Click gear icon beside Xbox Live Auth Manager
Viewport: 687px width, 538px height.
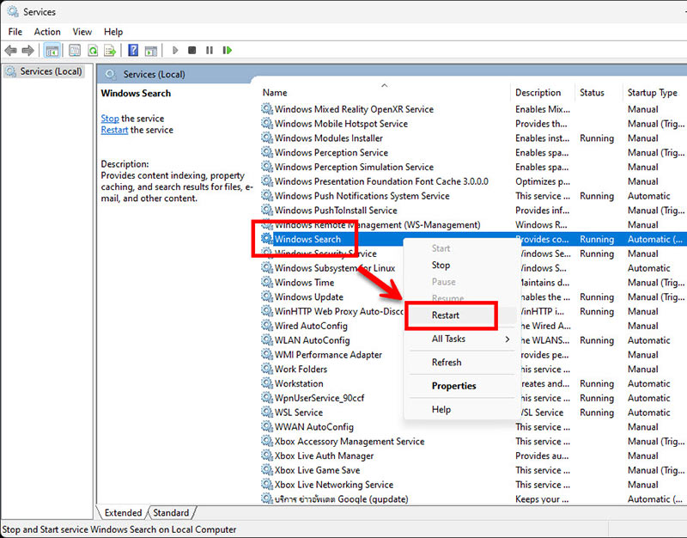coord(267,455)
